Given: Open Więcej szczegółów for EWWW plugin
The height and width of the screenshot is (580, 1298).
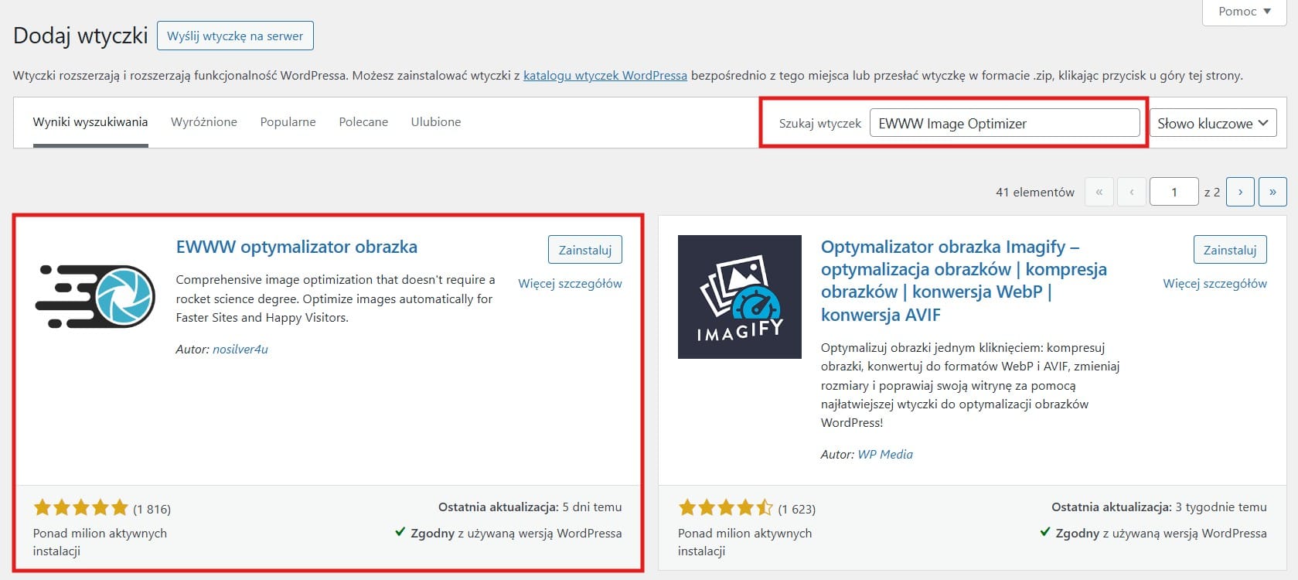Looking at the screenshot, I should tap(570, 284).
